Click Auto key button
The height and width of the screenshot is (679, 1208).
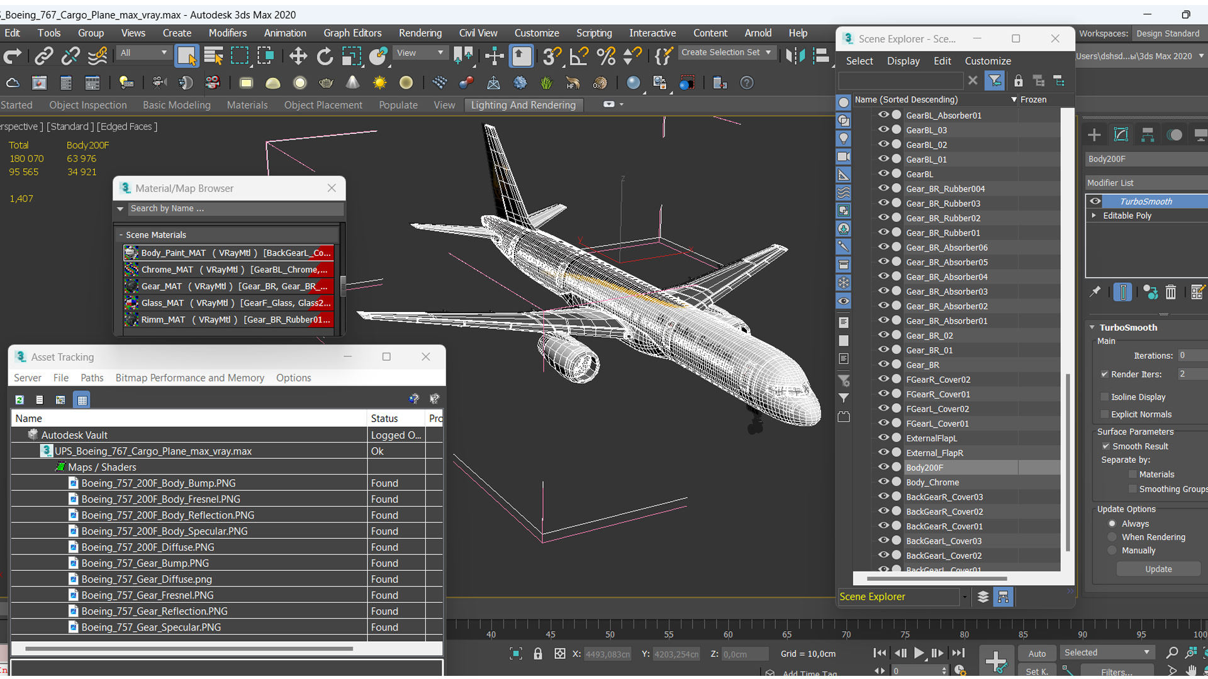pyautogui.click(x=1037, y=653)
